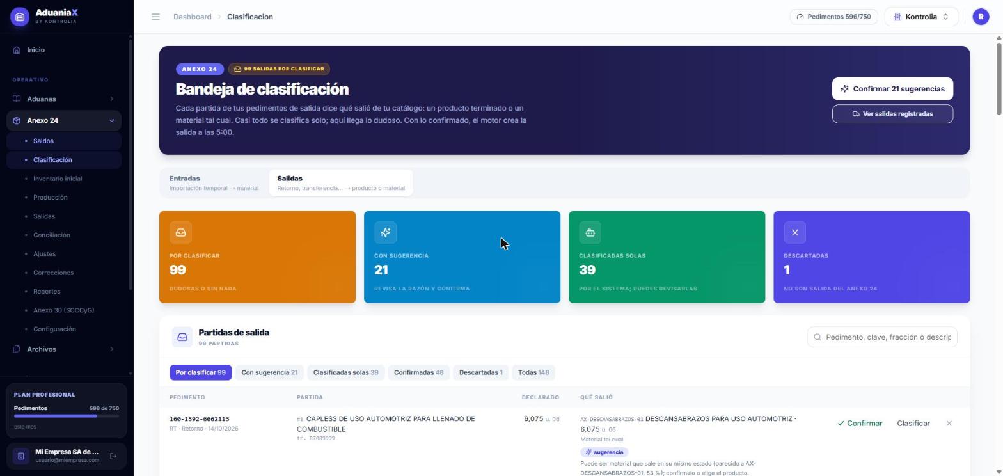Expand the Archivos sidebar section
The height and width of the screenshot is (476, 1003).
[x=111, y=349]
